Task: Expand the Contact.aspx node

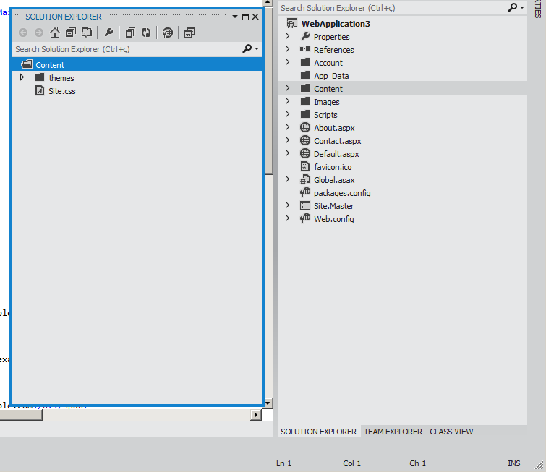Action: [287, 140]
